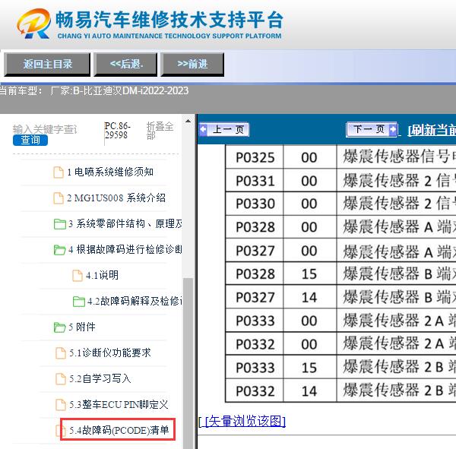Screen dimensions: 456x449
Task: Click 当前车型 比亚迪汉DM-i2022-2023 text
Action: click(94, 90)
